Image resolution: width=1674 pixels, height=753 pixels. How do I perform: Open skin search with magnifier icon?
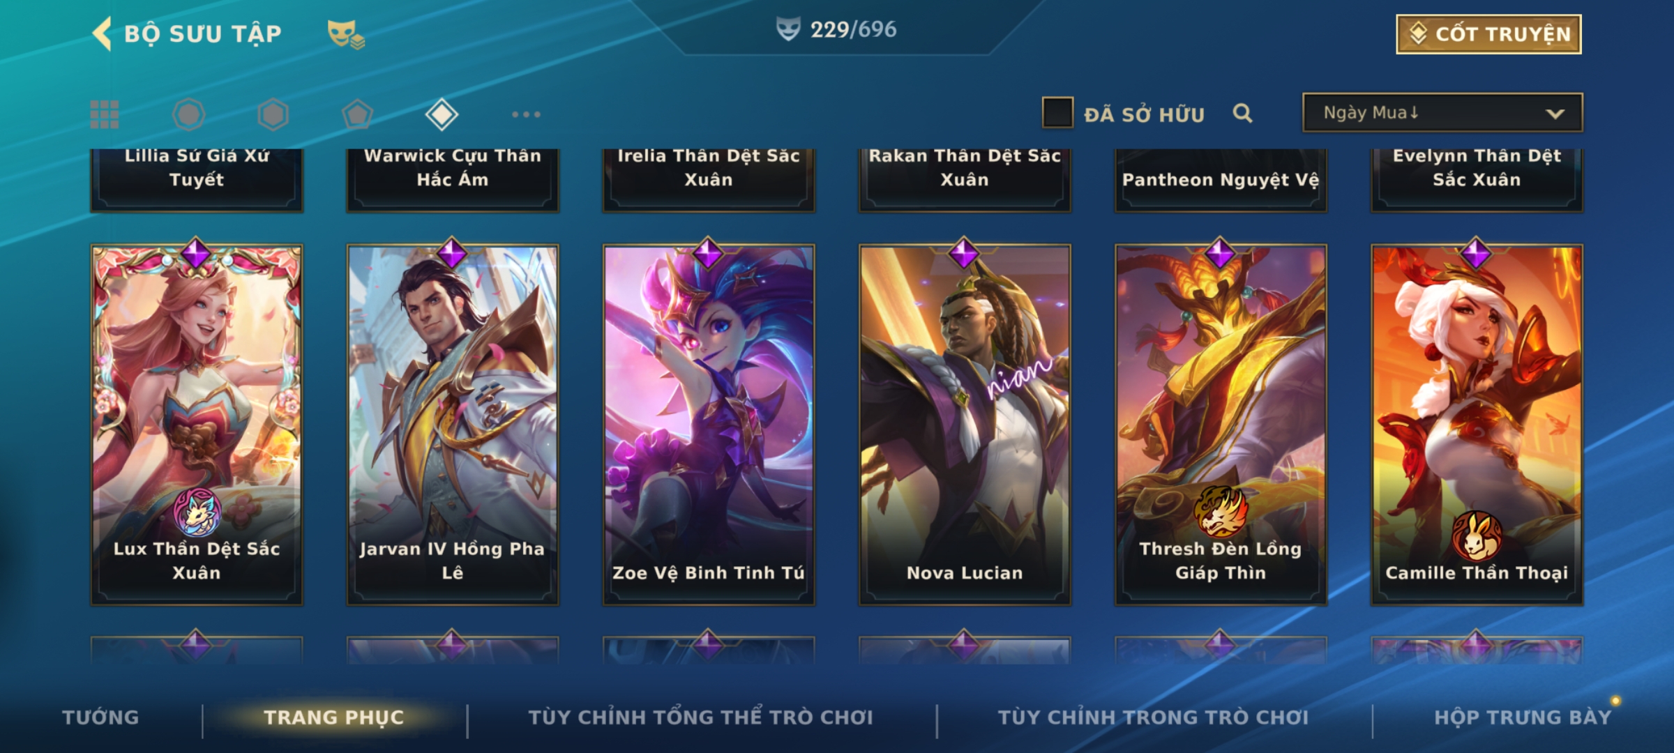tap(1242, 113)
